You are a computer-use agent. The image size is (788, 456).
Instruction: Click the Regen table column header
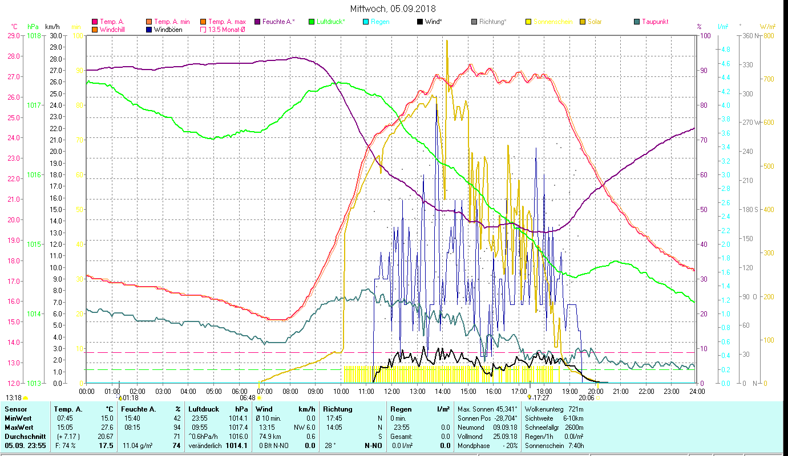pyautogui.click(x=402, y=409)
